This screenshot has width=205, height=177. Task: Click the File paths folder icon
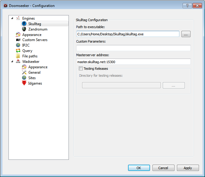coord(18,56)
